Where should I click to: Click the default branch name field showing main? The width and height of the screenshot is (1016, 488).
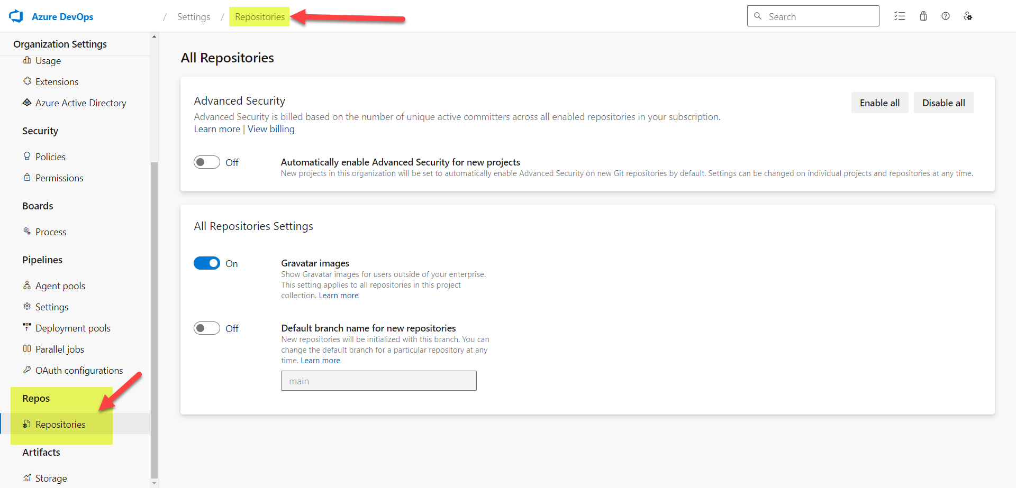pos(379,381)
